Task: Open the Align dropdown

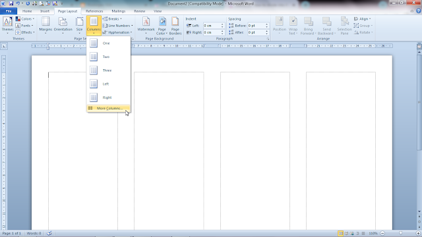Action: (362, 19)
